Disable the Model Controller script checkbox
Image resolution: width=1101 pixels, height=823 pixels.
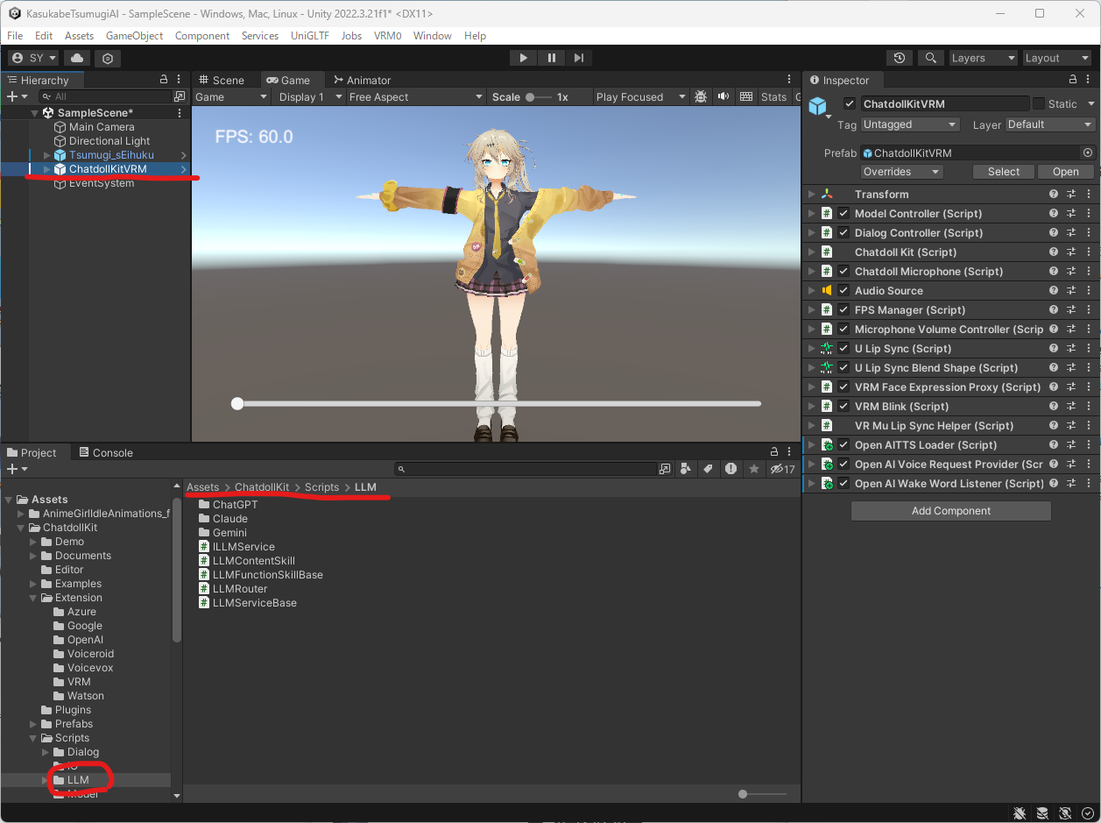843,214
